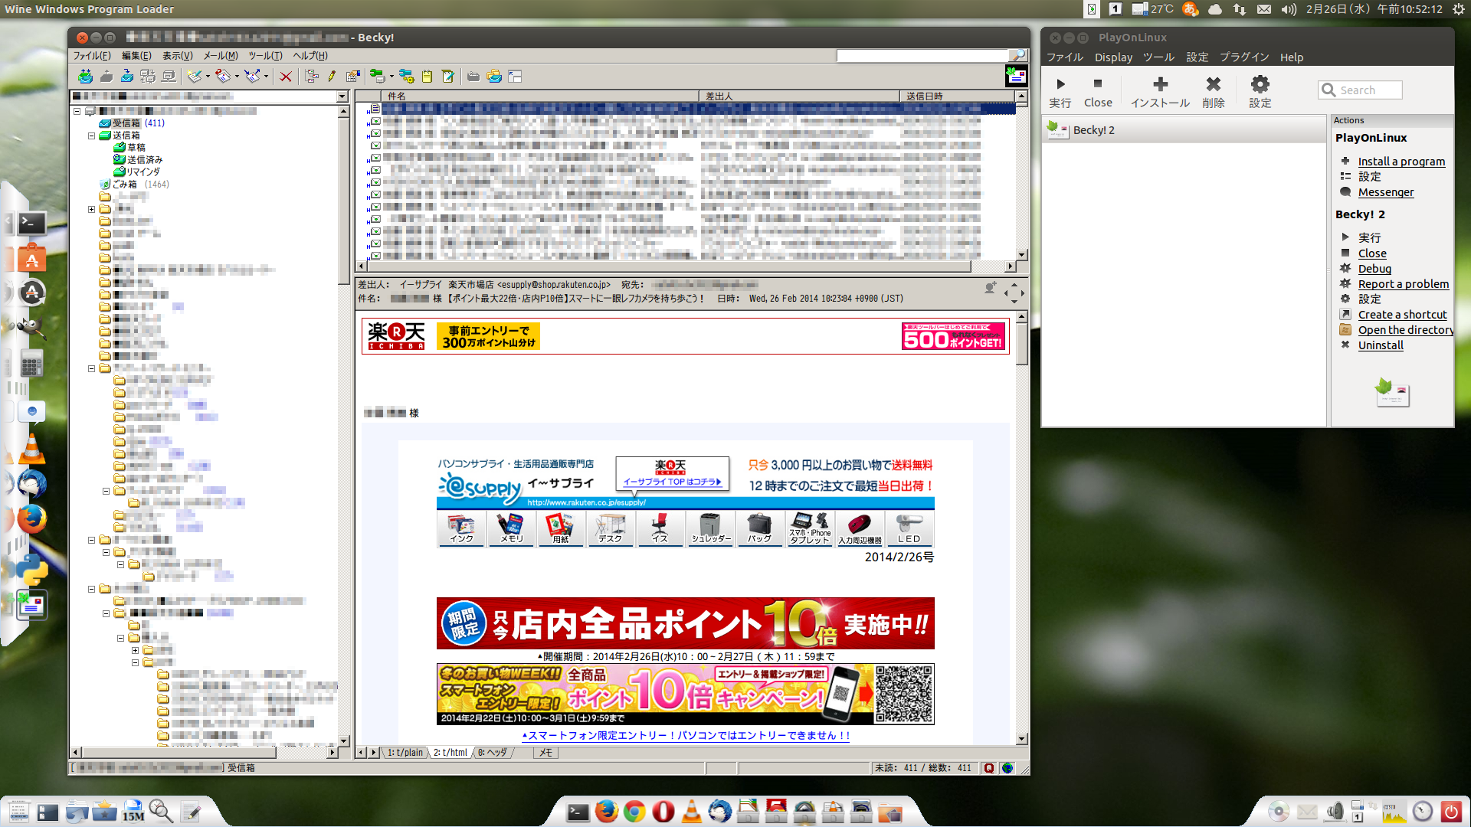1471x827 pixels.
Task: Open Becky メール(M) menu
Action: pyautogui.click(x=221, y=55)
